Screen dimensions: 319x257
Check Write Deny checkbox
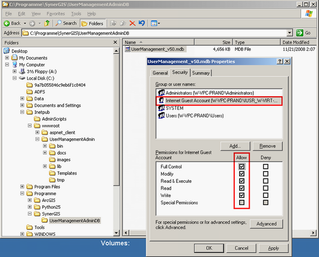pos(265,196)
